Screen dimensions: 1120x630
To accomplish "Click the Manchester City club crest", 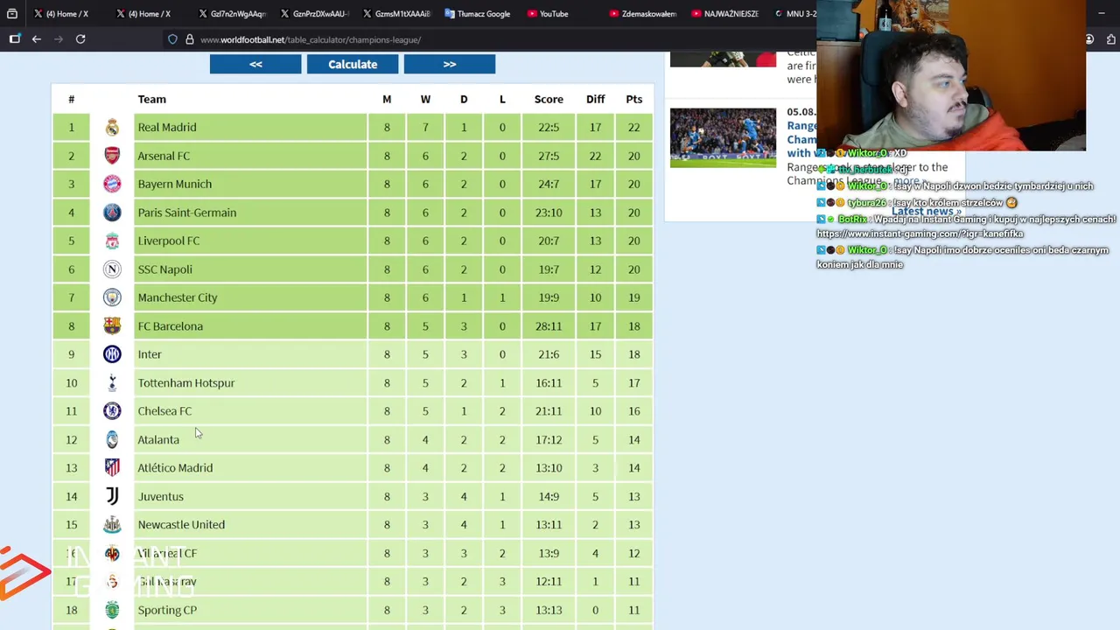I will pyautogui.click(x=112, y=297).
